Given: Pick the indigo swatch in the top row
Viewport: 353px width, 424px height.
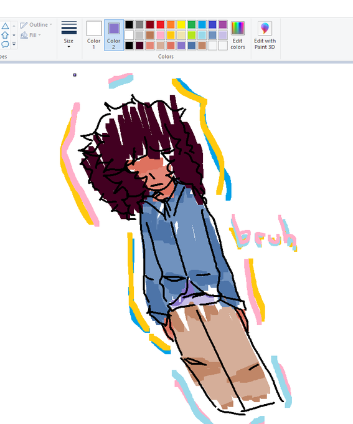Looking at the screenshot, I should [x=212, y=24].
